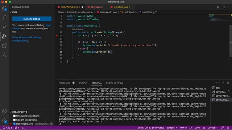This screenshot has height=130, width=232.
Task: Switch to the Greeting.java editor tab
Action: pyautogui.click(x=122, y=7)
